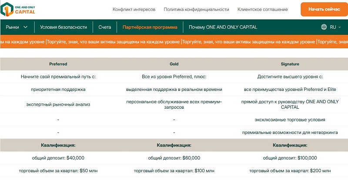Click the Gold выделенная поддержка cell
The width and height of the screenshot is (348, 180).
174,89
